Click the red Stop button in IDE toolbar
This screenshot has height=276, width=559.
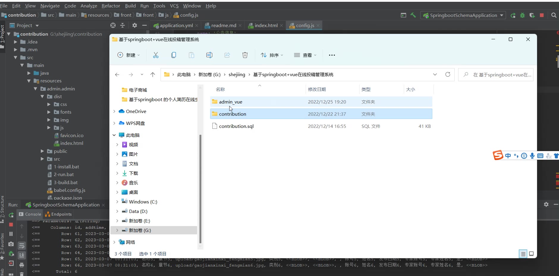(x=542, y=15)
